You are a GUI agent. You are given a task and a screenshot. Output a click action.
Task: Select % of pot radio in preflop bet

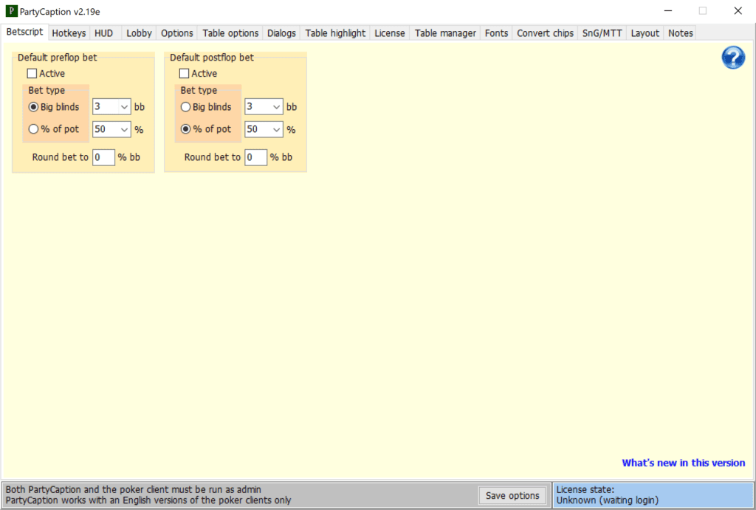point(33,129)
